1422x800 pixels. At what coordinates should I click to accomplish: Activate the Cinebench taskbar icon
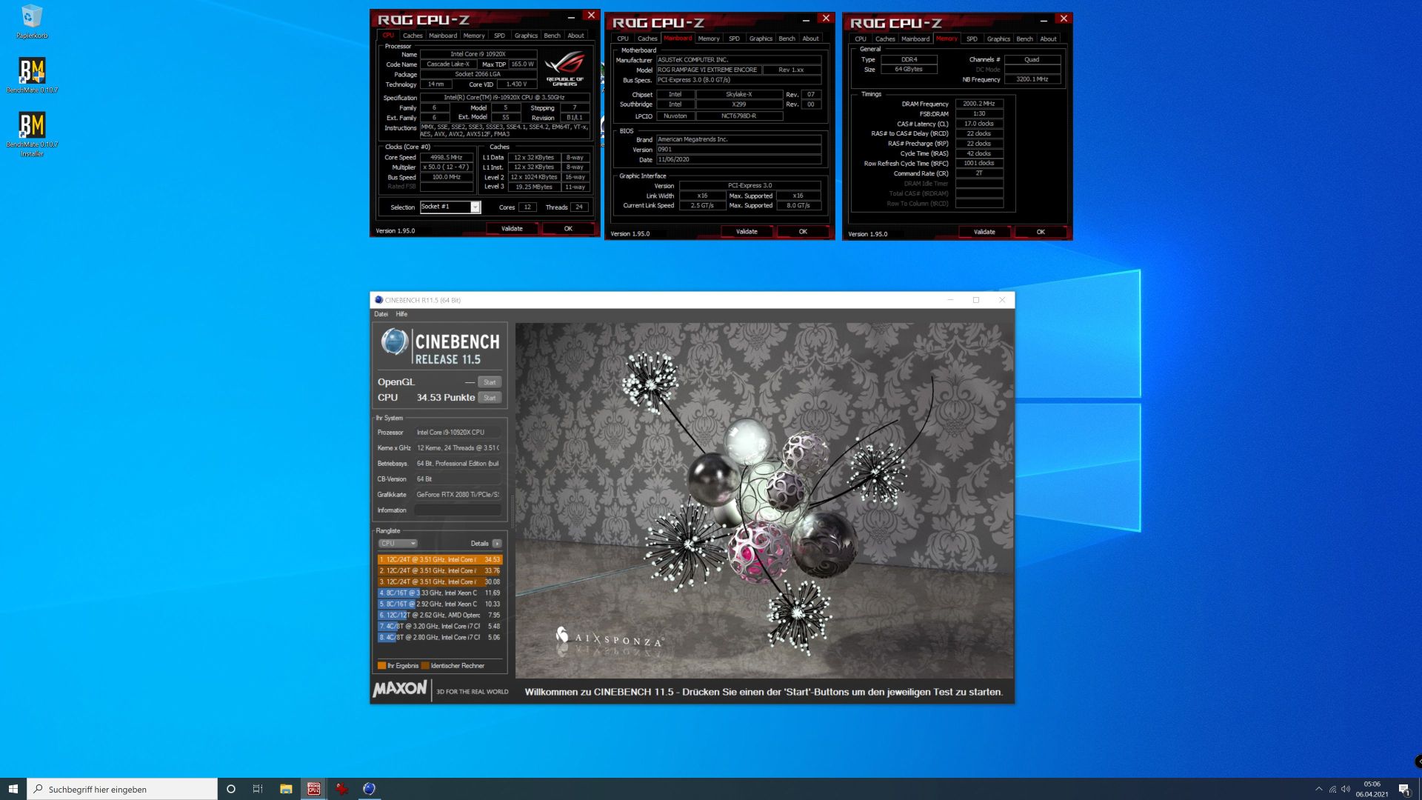point(369,789)
